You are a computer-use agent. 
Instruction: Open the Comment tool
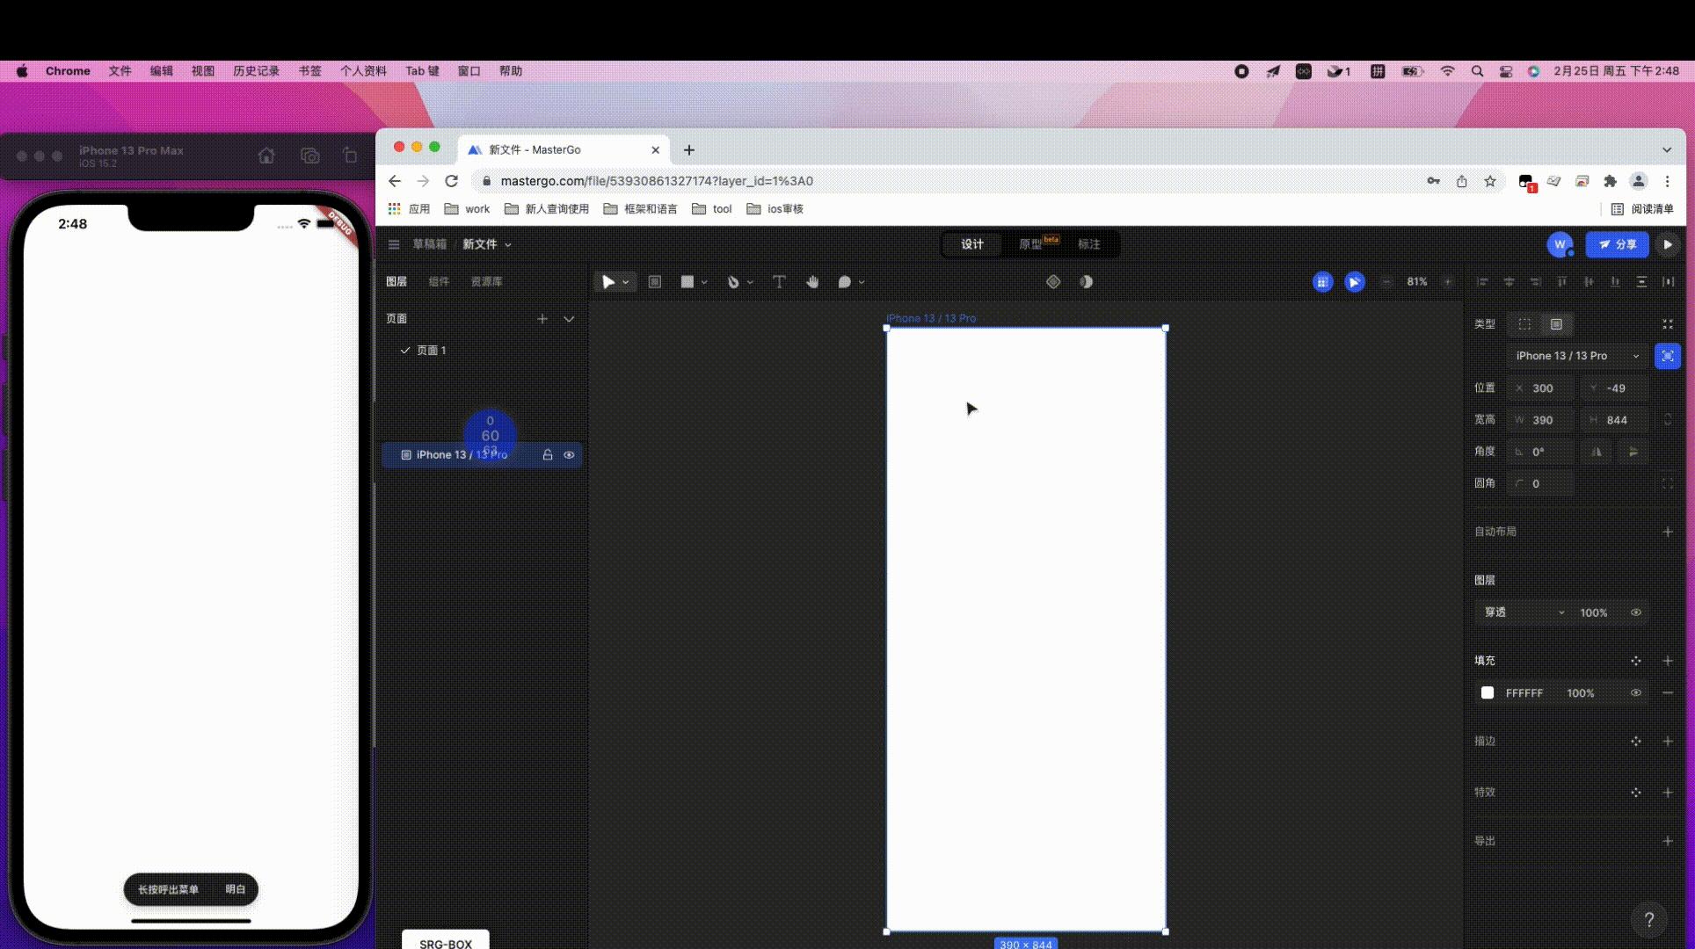click(x=845, y=282)
